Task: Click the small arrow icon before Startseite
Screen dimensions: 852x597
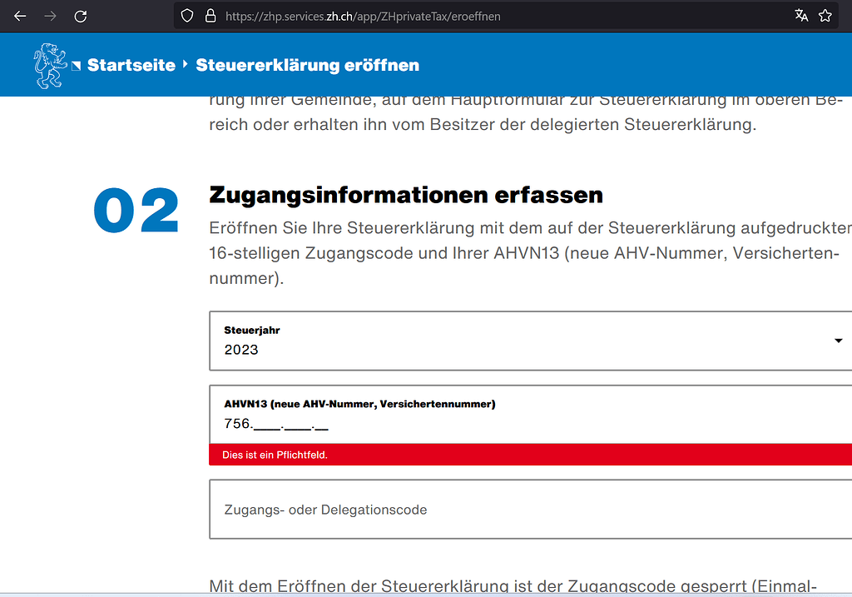Action: tap(75, 64)
